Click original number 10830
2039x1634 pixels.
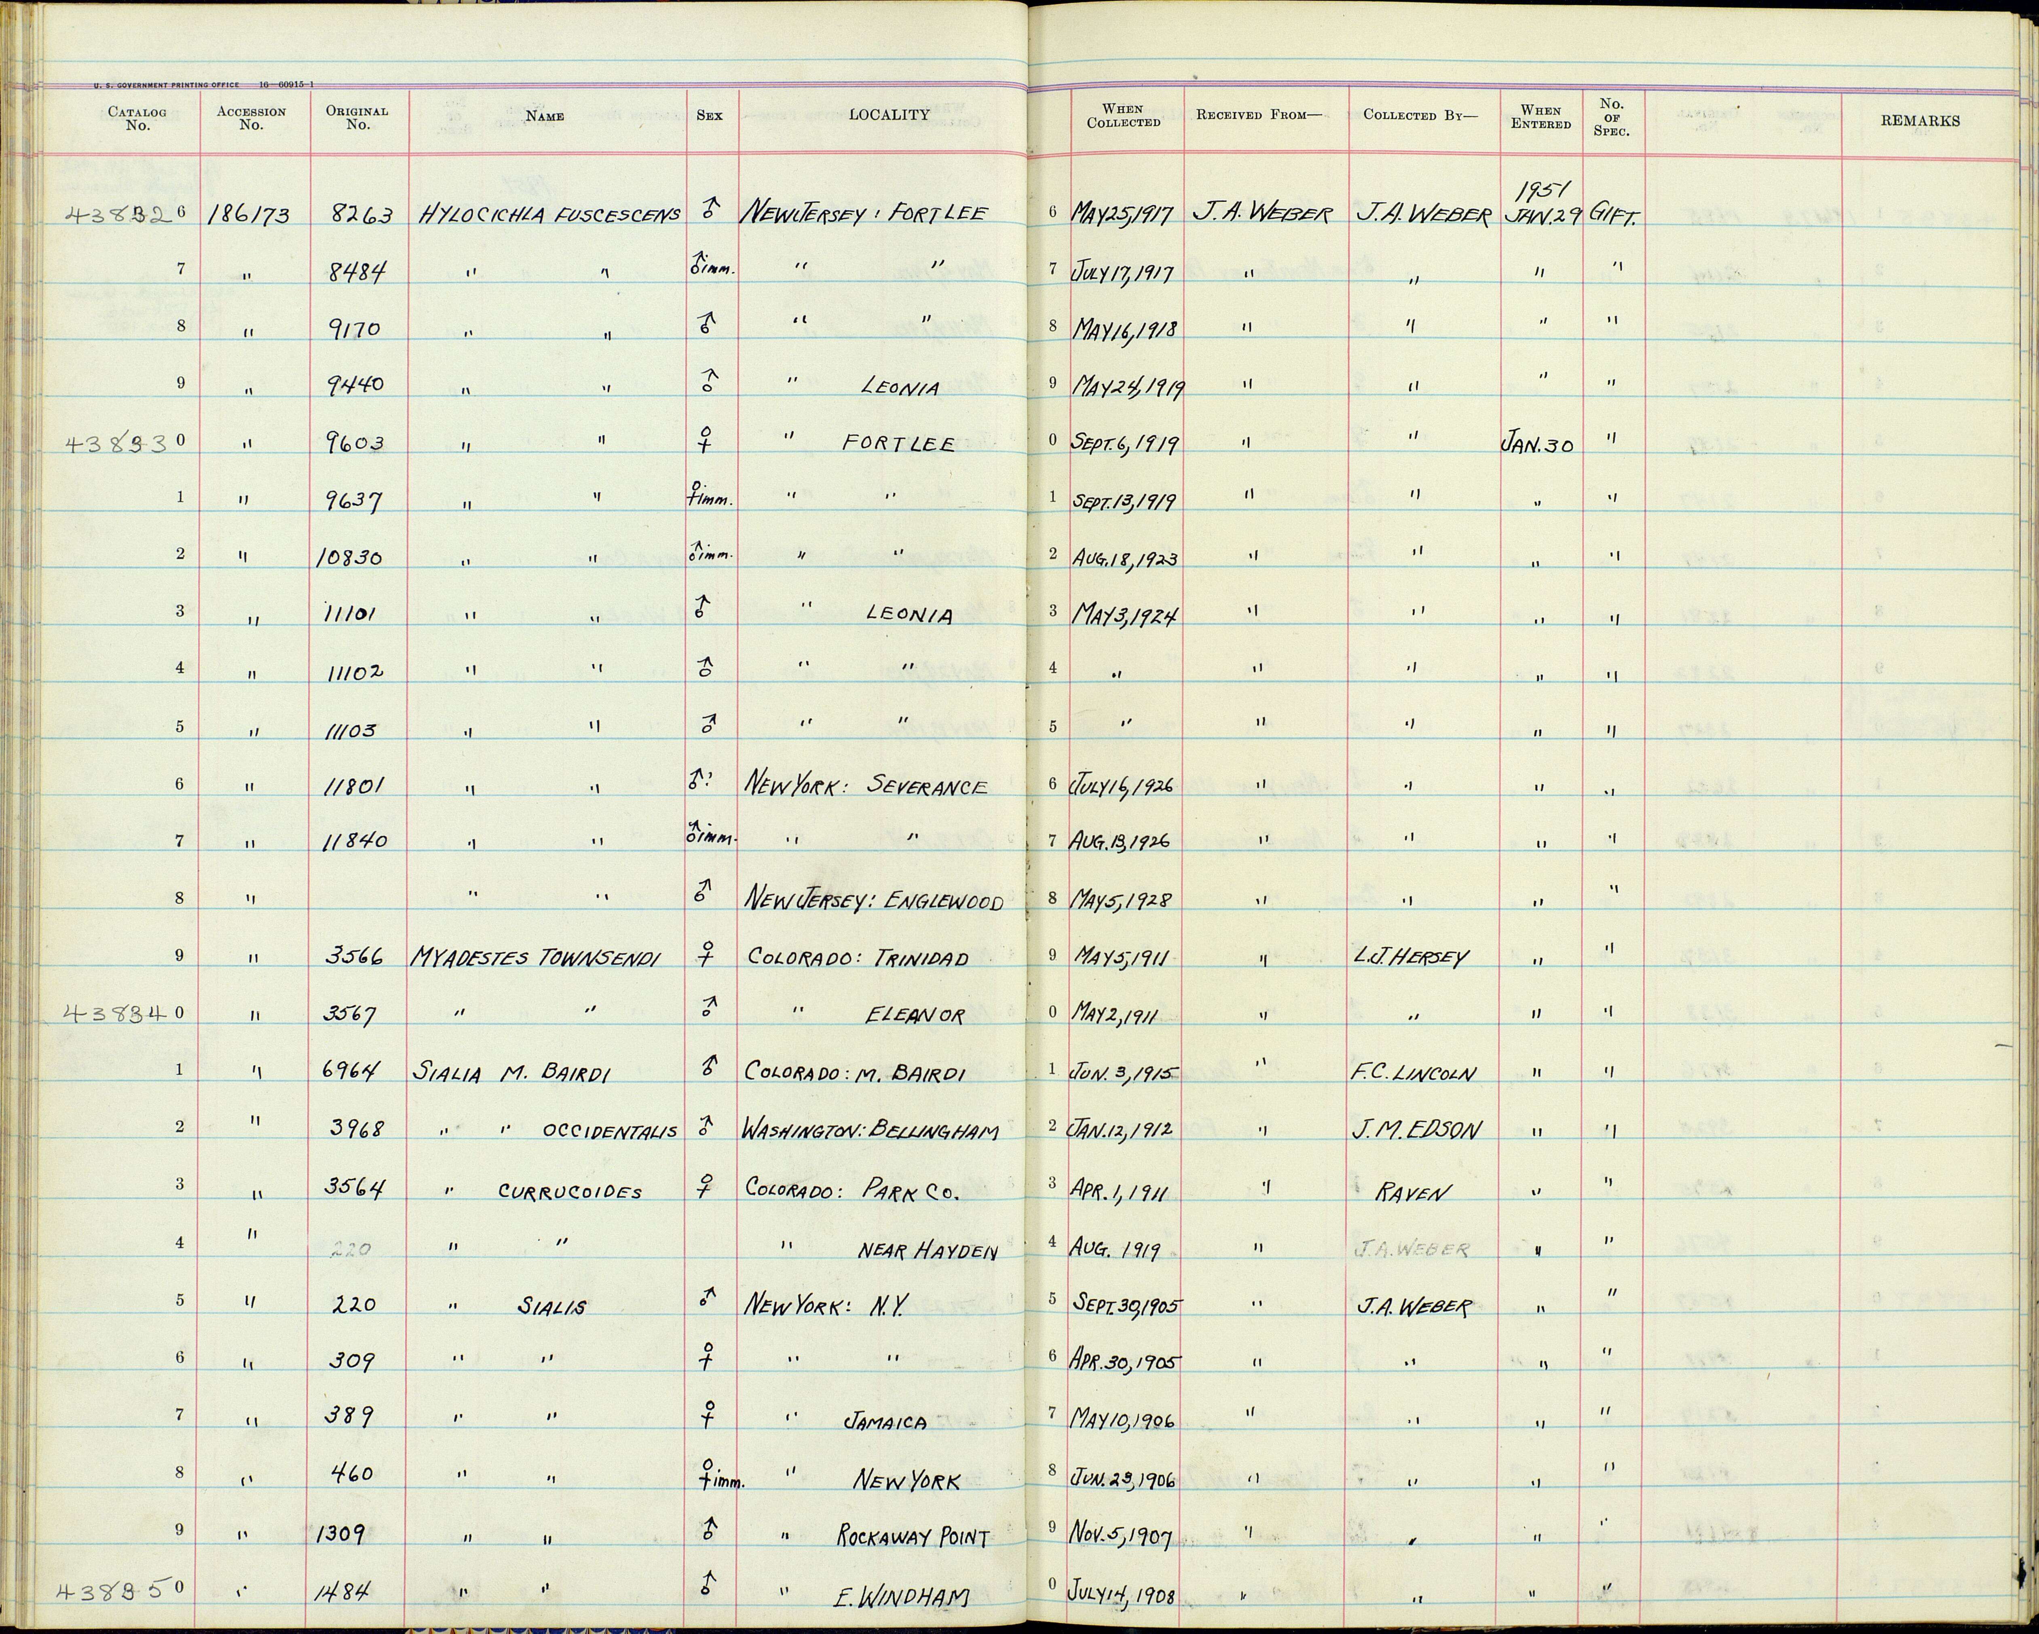350,557
